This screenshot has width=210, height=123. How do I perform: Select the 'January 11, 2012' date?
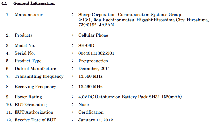click(x=95, y=120)
